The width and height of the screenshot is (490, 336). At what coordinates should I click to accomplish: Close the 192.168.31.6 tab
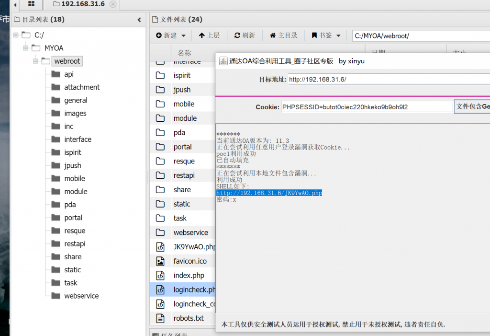click(x=113, y=4)
